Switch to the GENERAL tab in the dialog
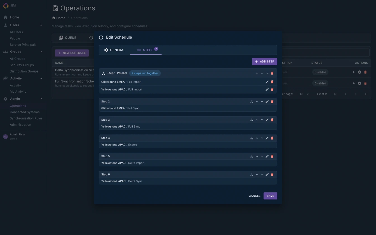 115,50
